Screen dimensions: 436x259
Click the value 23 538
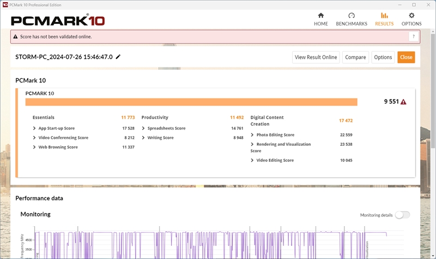(x=346, y=144)
